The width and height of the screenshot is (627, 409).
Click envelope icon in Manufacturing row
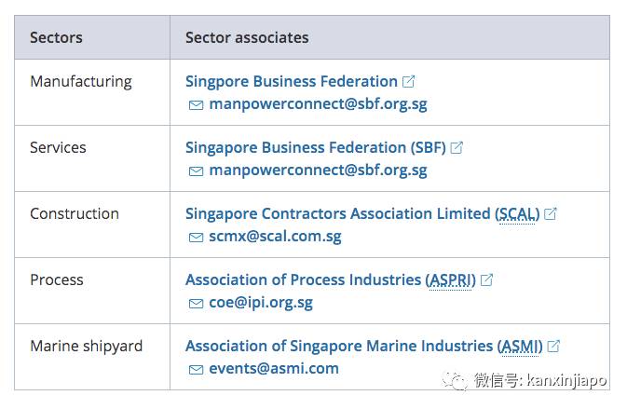point(196,105)
